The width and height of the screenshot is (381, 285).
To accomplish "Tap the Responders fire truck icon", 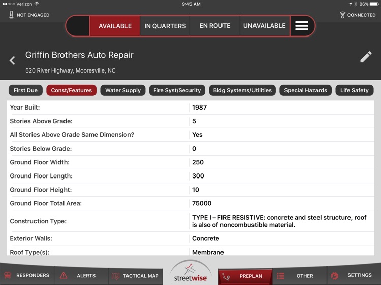I will coord(8,275).
